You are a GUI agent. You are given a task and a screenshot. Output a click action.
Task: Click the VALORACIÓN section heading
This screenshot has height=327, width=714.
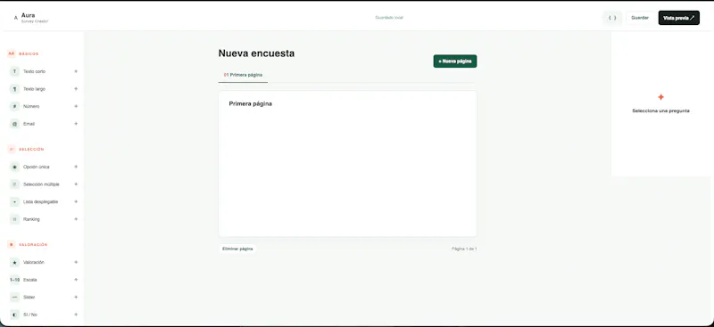[x=33, y=245]
